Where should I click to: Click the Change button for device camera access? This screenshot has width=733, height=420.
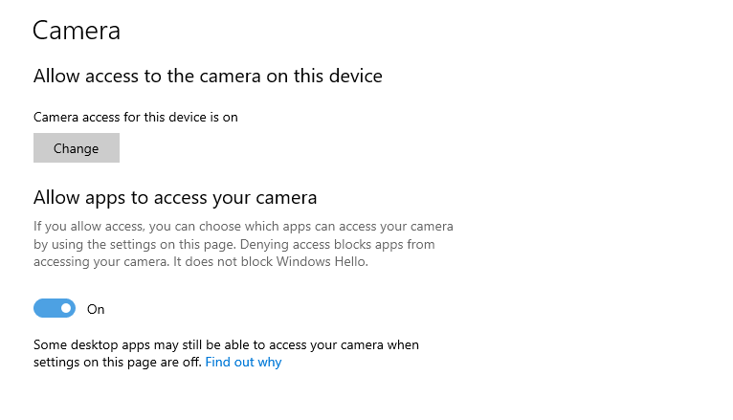tap(77, 148)
